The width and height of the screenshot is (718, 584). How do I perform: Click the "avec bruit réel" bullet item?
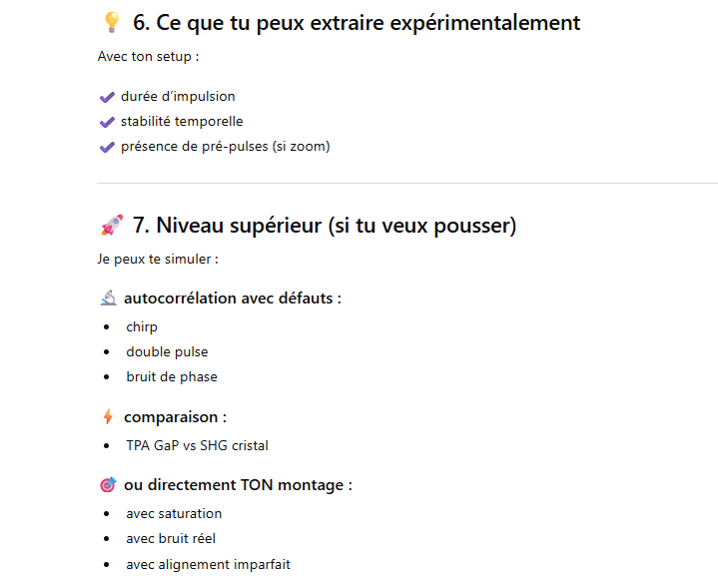point(171,538)
